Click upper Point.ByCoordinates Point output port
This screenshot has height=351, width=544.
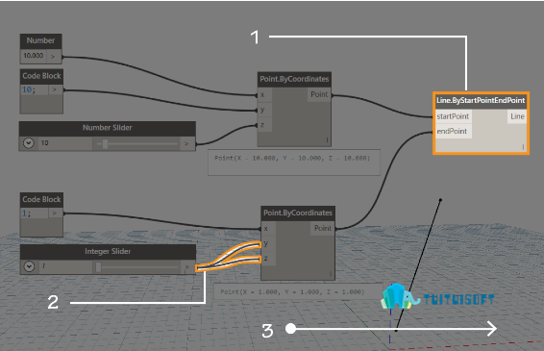tap(319, 94)
